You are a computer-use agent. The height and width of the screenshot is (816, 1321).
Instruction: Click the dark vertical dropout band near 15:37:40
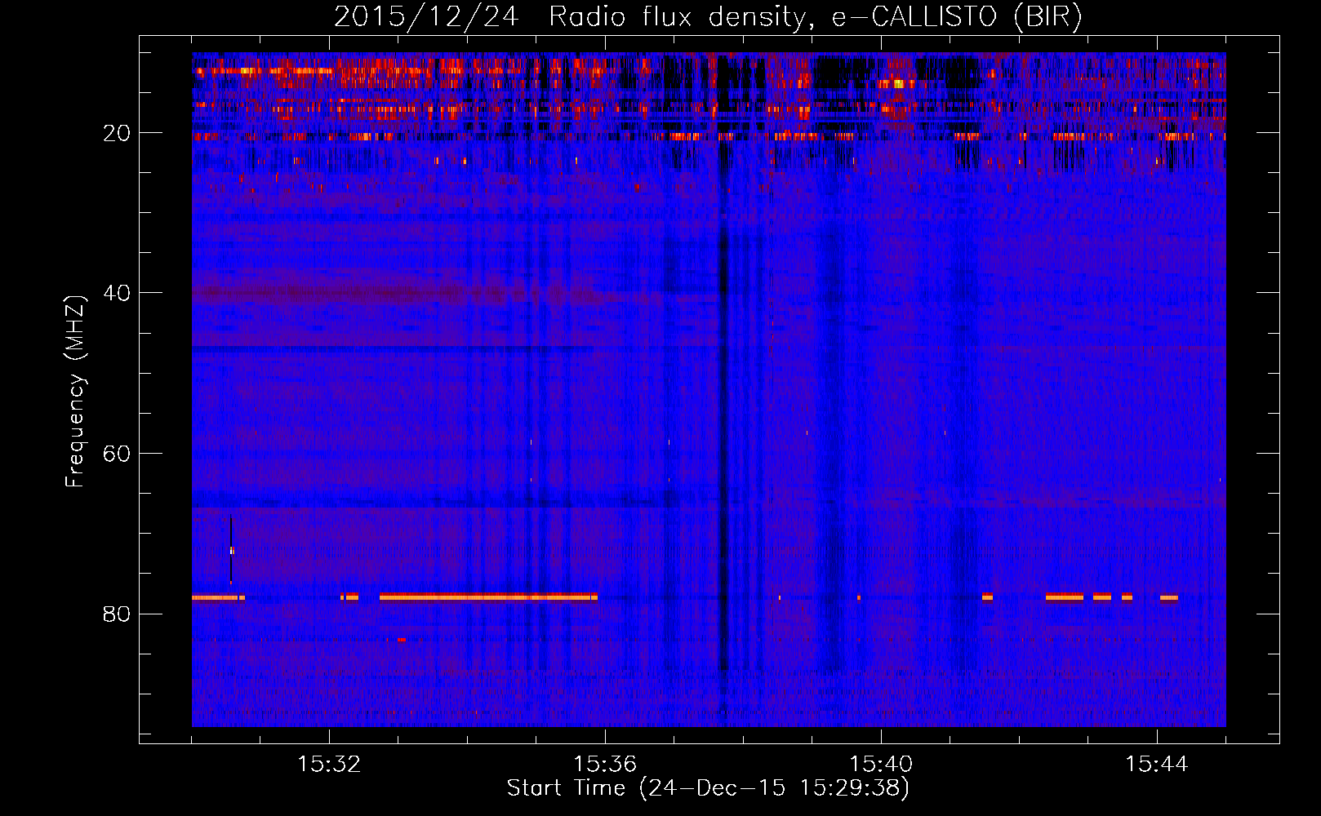723,392
